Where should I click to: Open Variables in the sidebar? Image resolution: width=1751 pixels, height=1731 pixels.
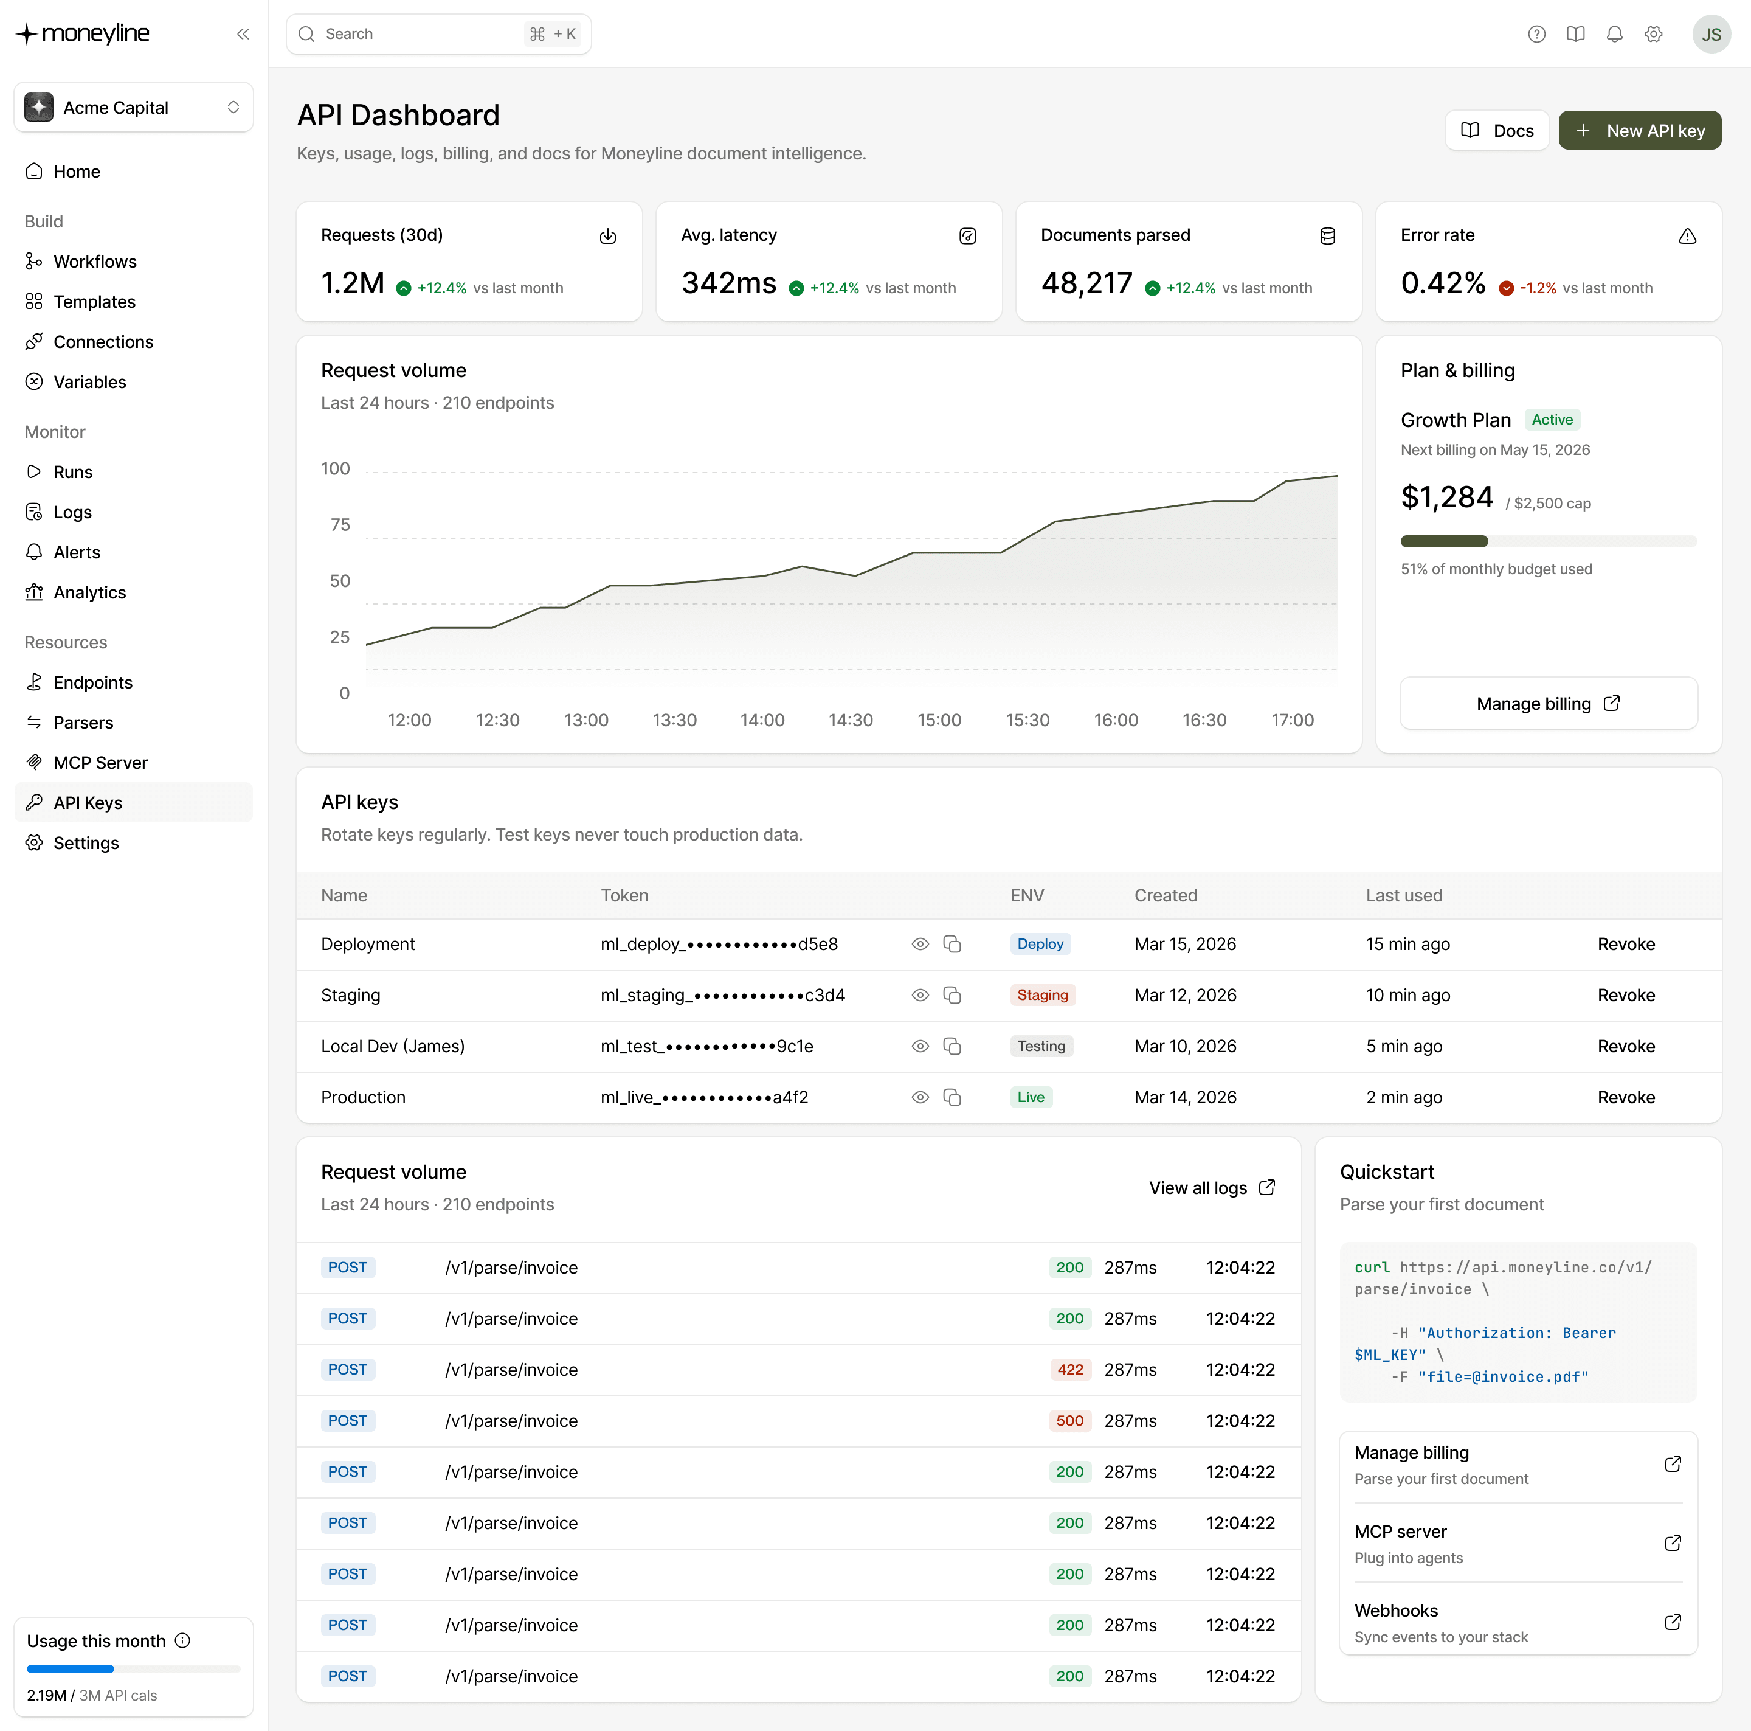click(133, 382)
